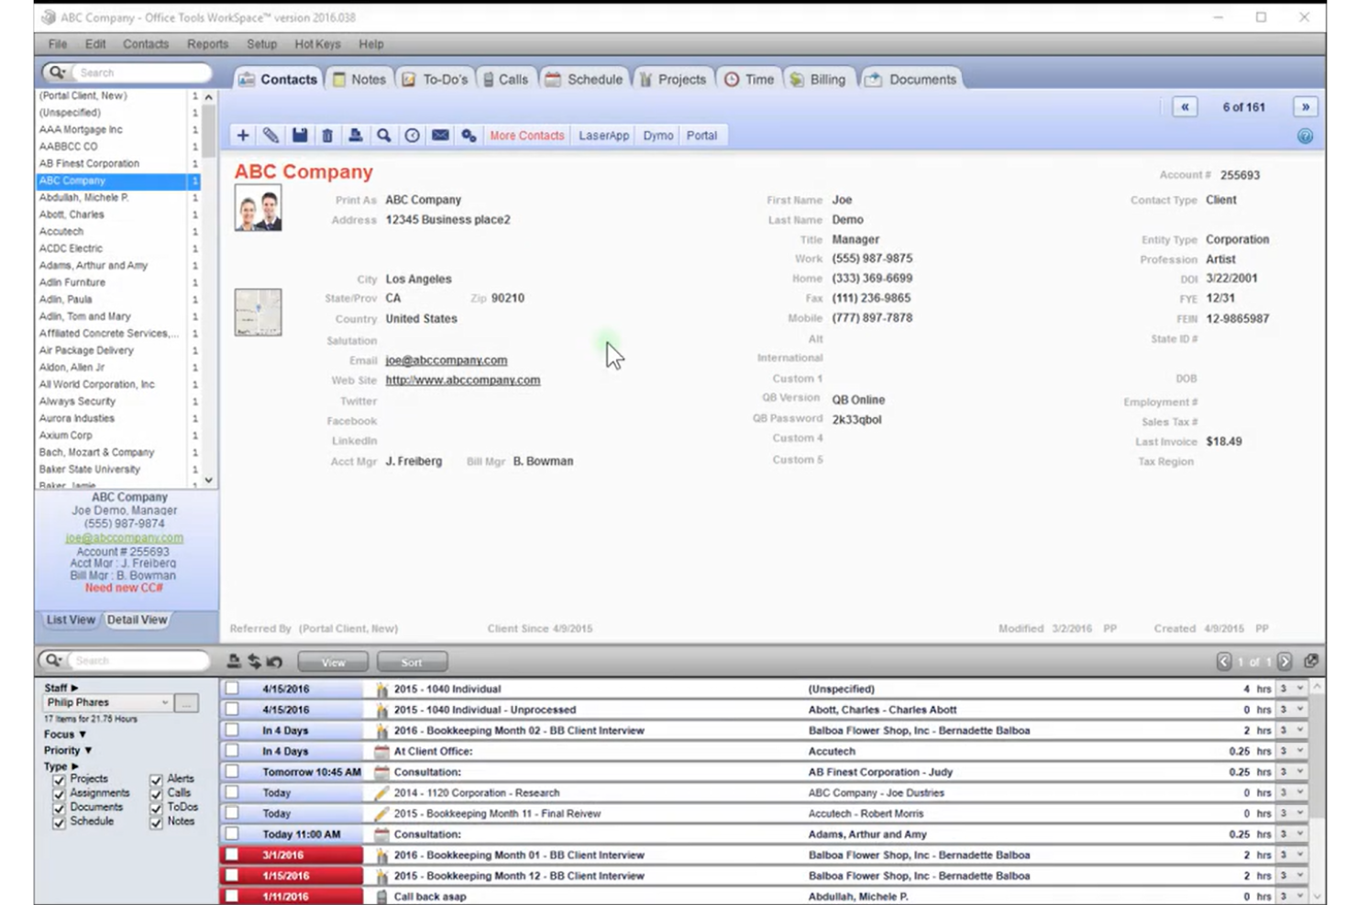This screenshot has height=905, width=1357.
Task: Click the ABC Company contact photo
Action: (258, 208)
